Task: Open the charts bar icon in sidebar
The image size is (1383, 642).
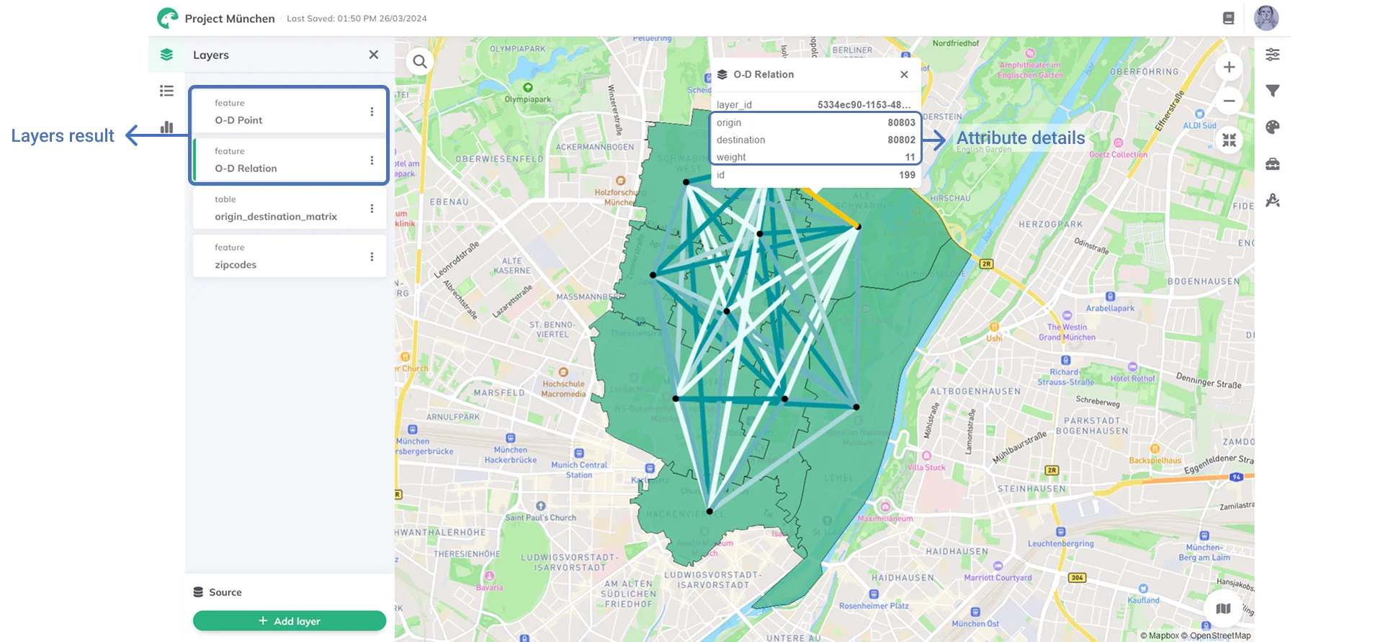Action: pyautogui.click(x=166, y=127)
